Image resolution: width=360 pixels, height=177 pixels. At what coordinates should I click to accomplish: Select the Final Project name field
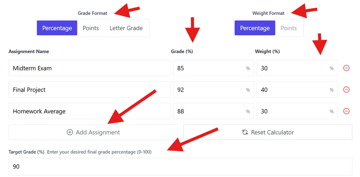click(89, 90)
